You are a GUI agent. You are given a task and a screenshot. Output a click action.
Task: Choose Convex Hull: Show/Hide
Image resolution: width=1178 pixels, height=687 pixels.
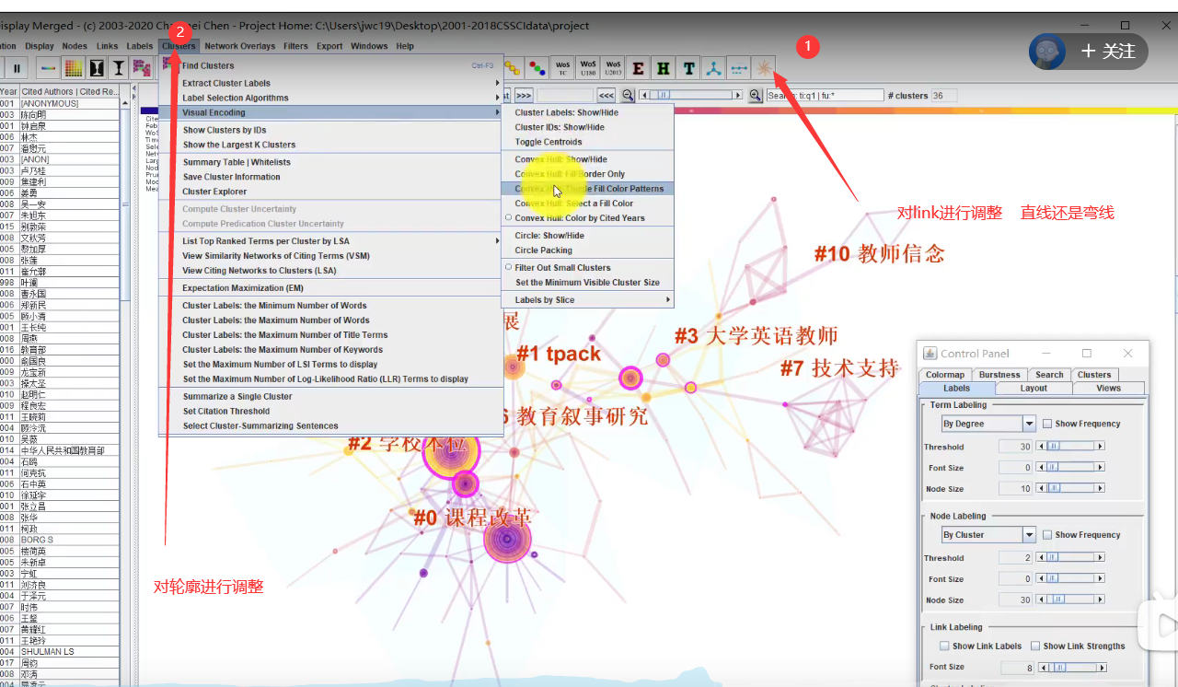click(587, 159)
